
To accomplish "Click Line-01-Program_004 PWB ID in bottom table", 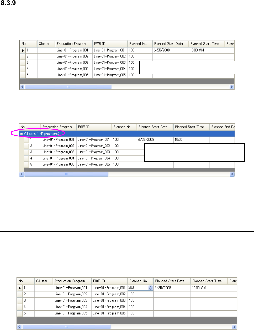I will [109, 307].
